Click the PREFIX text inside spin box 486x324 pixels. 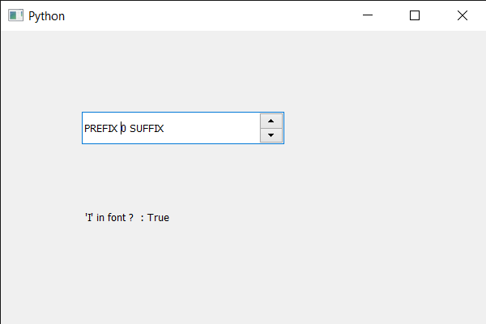pyautogui.click(x=100, y=128)
